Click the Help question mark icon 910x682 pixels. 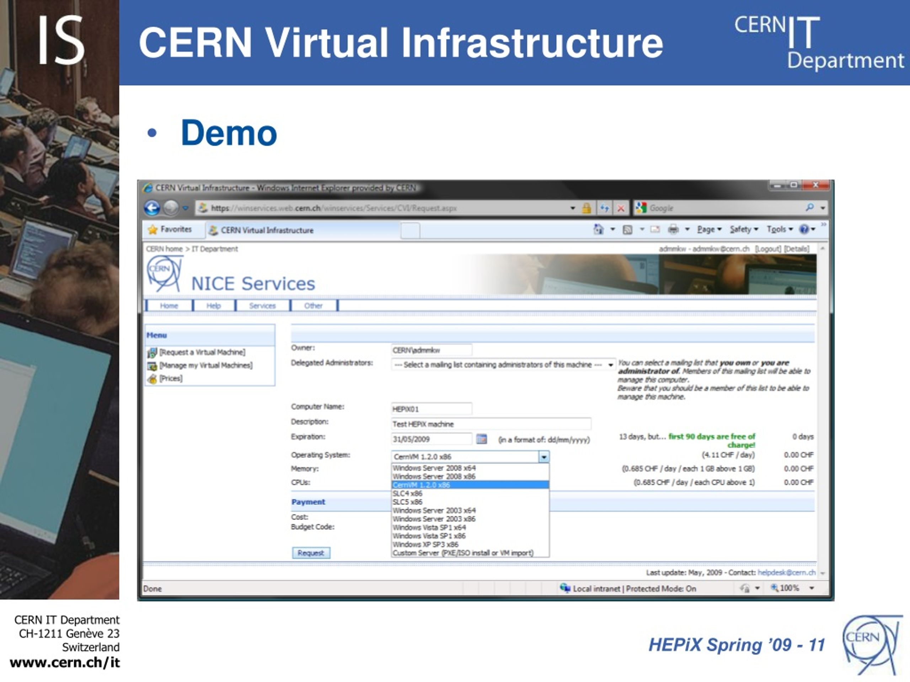tap(804, 229)
